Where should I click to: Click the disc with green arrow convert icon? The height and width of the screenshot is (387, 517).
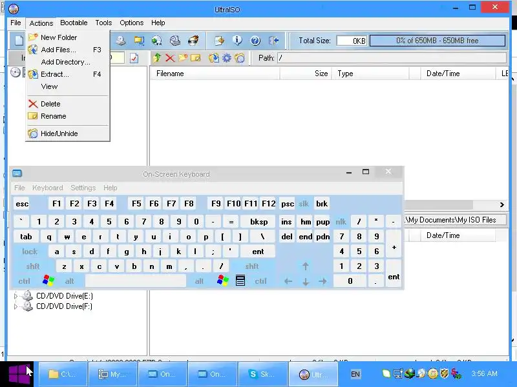[x=156, y=41]
